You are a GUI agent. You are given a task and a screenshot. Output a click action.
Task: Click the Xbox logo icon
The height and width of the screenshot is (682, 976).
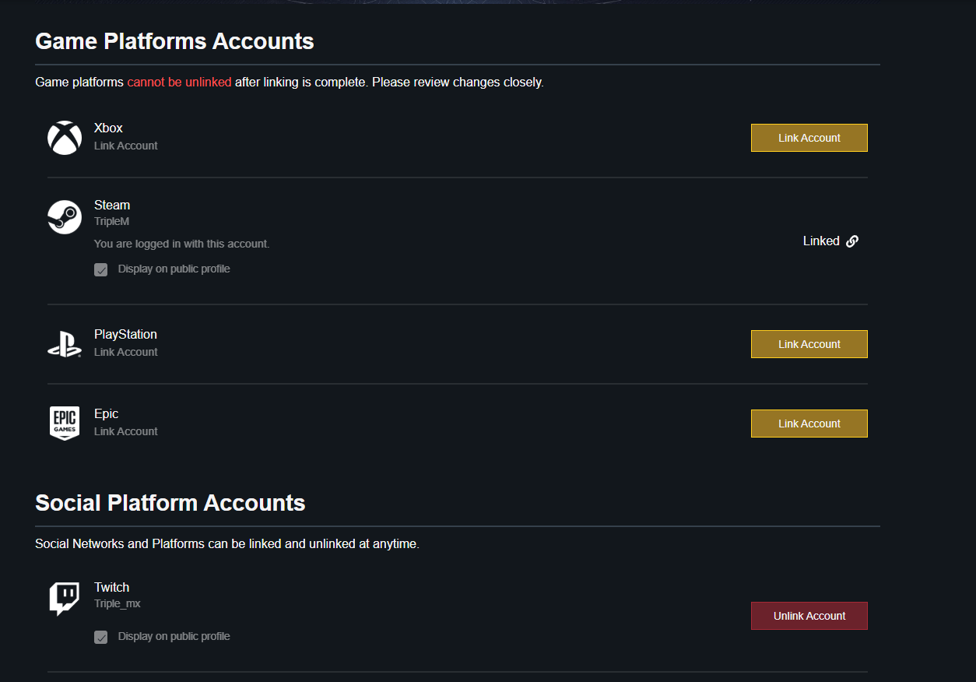[x=65, y=138]
